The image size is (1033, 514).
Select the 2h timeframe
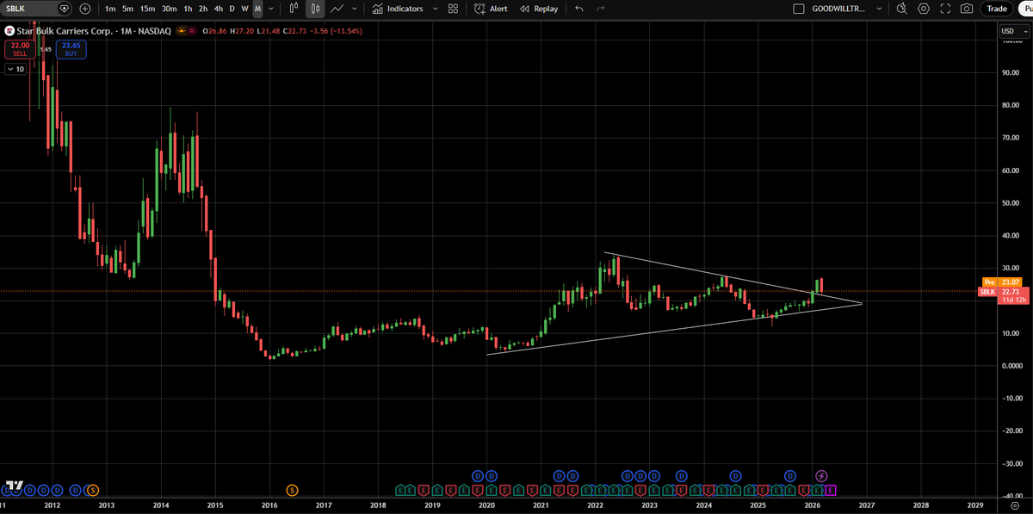tap(202, 9)
